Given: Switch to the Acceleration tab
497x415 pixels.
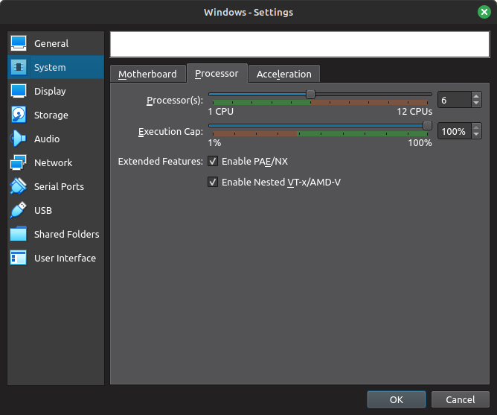Looking at the screenshot, I should pyautogui.click(x=283, y=74).
